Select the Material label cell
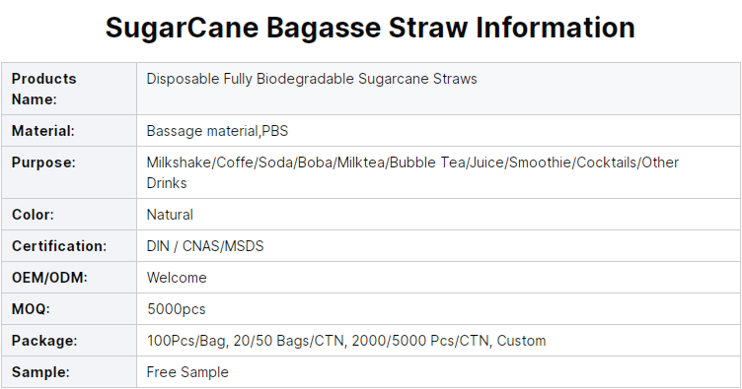The width and height of the screenshot is (742, 389). (x=69, y=131)
